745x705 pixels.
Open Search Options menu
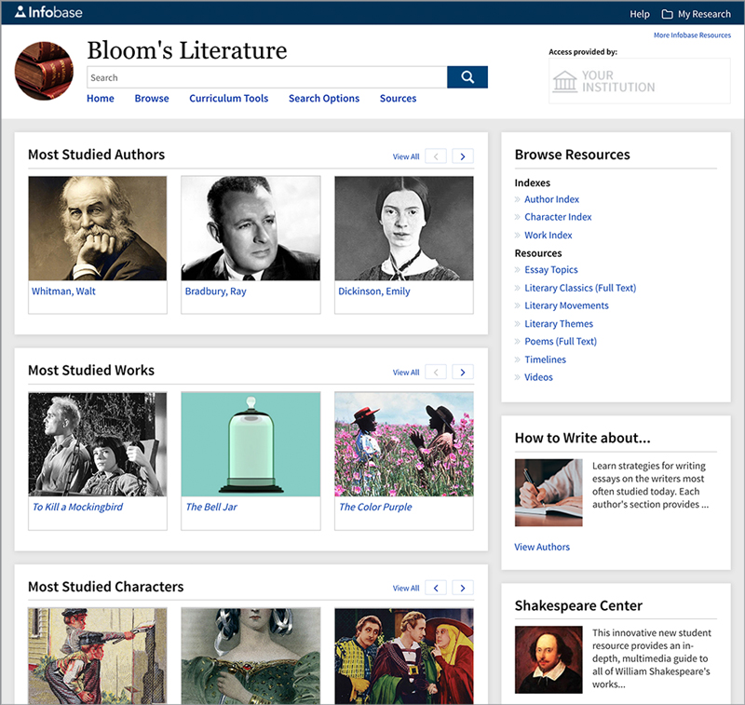[x=324, y=99]
